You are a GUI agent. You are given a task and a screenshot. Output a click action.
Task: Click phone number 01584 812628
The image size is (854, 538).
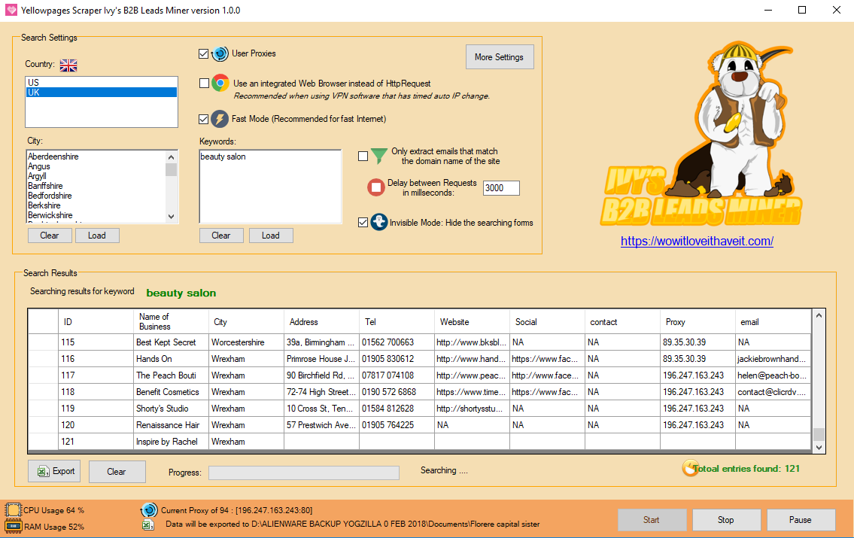point(397,409)
